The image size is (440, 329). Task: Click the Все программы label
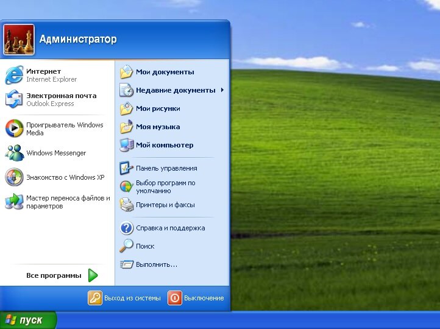pyautogui.click(x=54, y=275)
